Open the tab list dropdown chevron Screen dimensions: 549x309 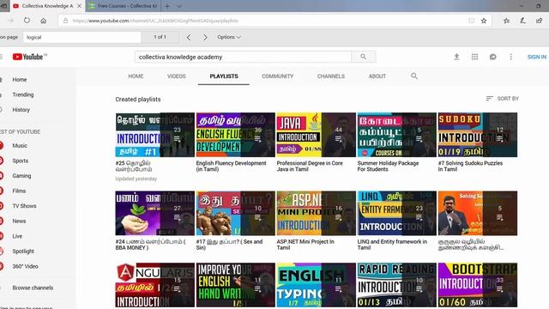point(179,6)
